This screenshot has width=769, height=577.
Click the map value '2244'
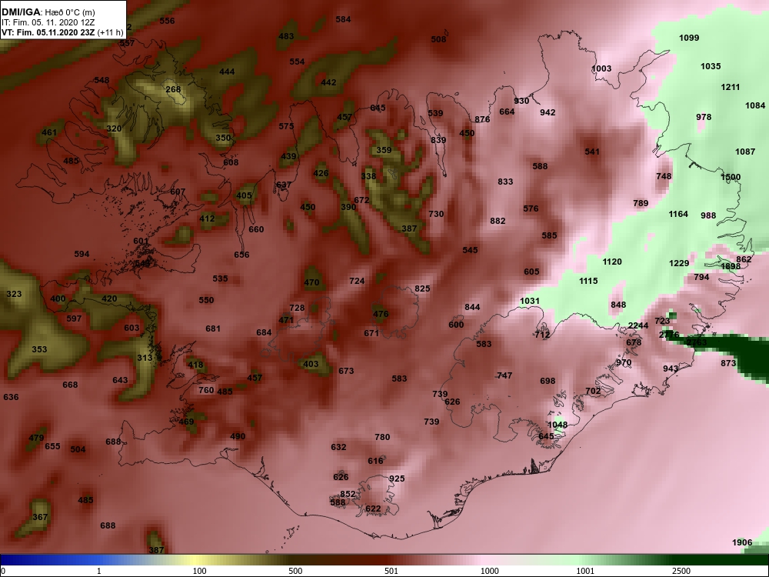638,325
